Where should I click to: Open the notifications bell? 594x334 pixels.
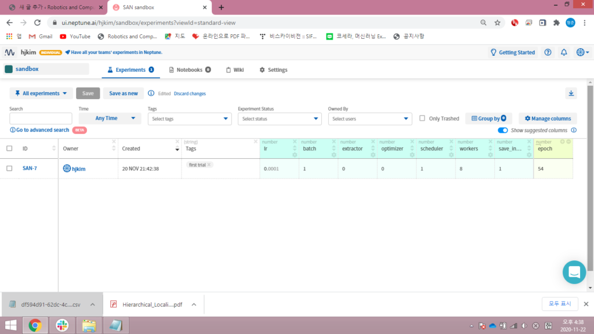563,52
